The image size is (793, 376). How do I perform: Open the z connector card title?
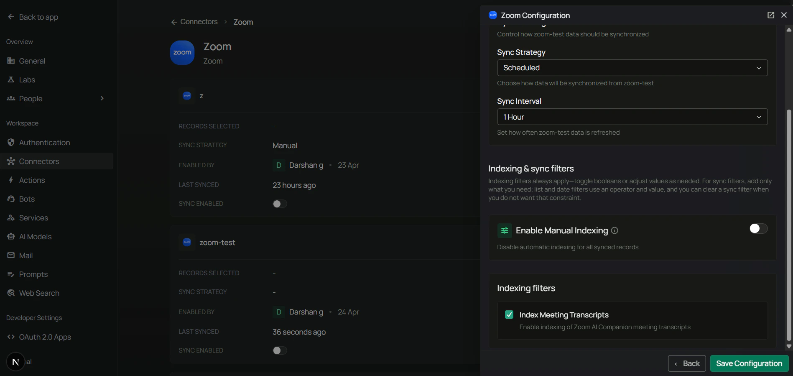[x=201, y=96]
